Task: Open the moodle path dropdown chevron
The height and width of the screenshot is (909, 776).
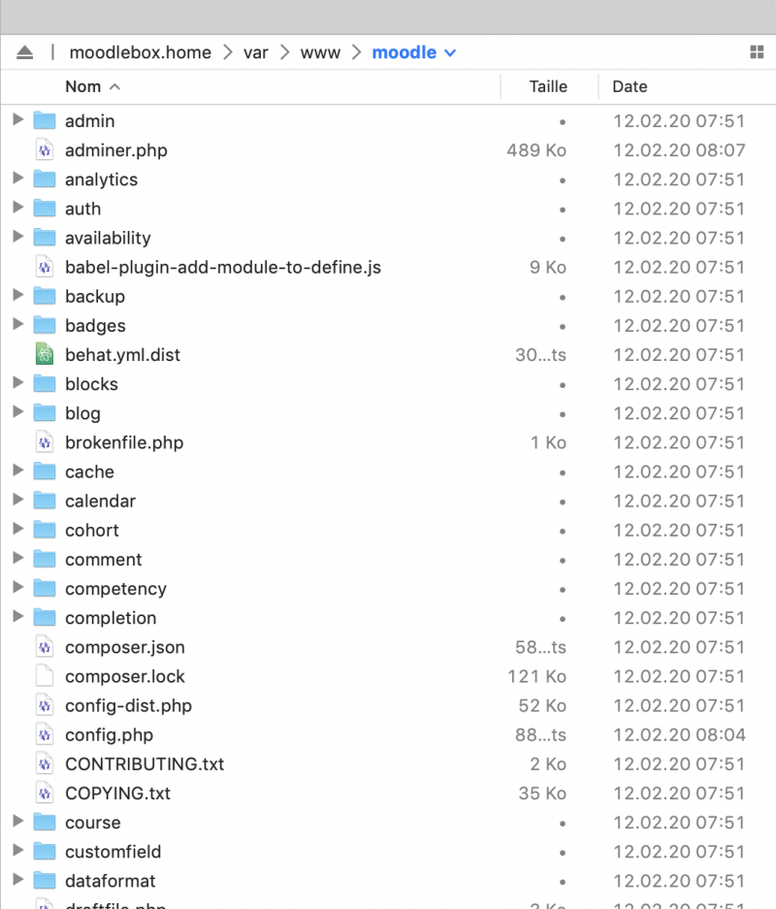Action: [450, 53]
